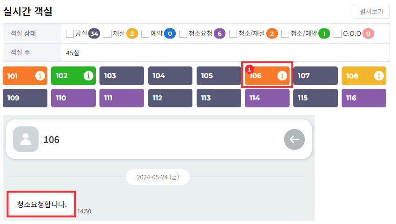Screen dimensions: 396x224
Task: Check the 청소요청 filter checkbox
Action: click(x=184, y=33)
